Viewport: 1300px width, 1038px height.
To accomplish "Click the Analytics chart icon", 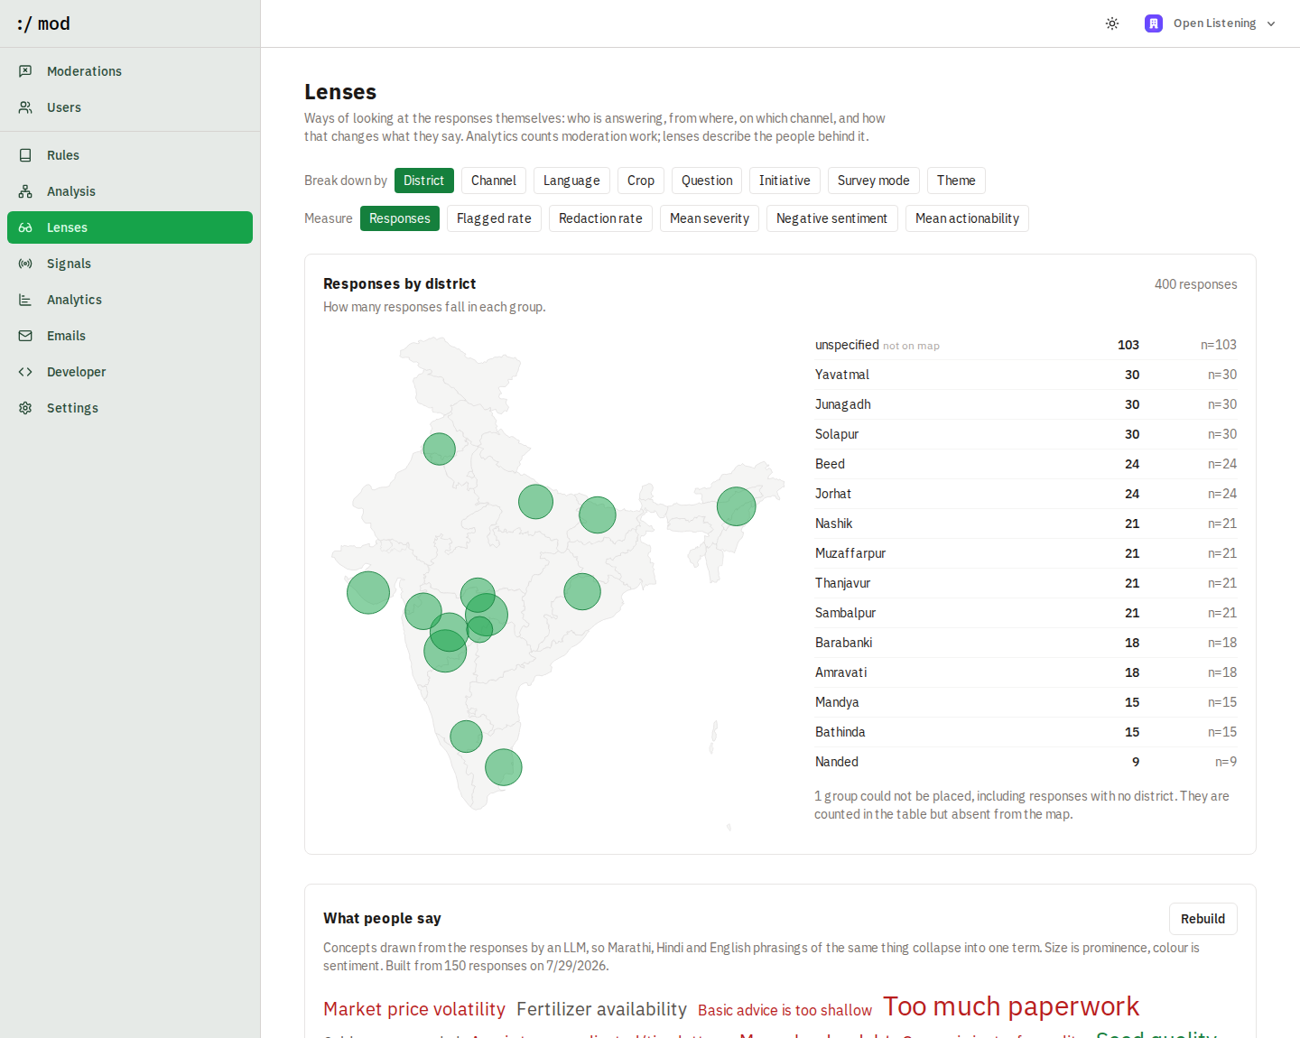I will (x=25, y=300).
